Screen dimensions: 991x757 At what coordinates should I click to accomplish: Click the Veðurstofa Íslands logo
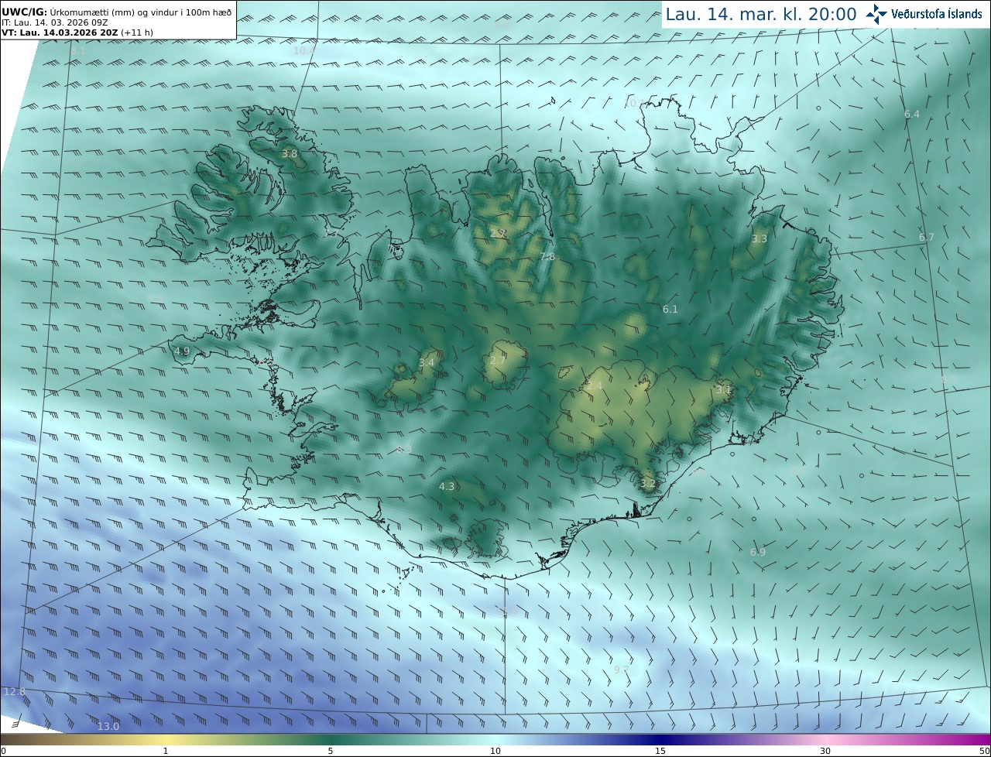click(924, 14)
